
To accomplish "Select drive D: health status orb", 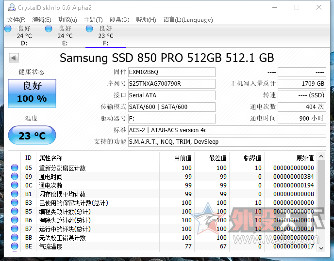I will pyautogui.click(x=8, y=29).
